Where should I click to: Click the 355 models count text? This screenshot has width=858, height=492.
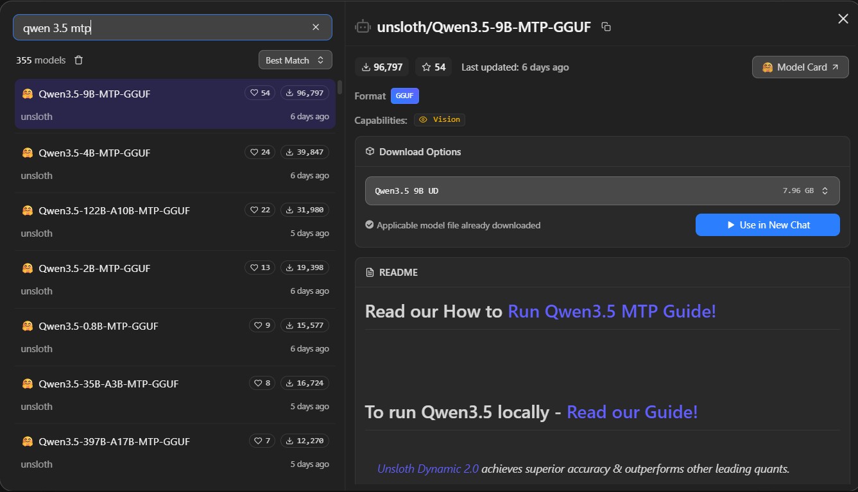point(41,60)
